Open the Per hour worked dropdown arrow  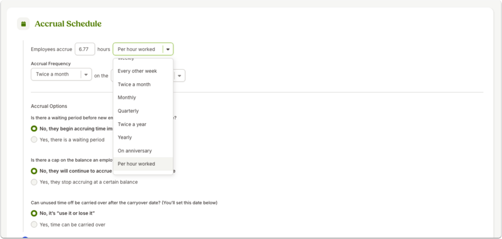pyautogui.click(x=168, y=49)
